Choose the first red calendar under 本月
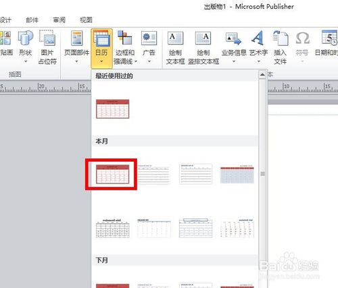 point(112,174)
